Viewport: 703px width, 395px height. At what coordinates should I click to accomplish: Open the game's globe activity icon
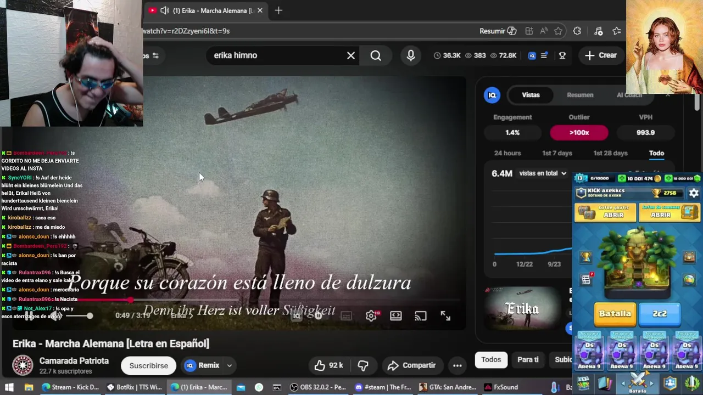(689, 280)
